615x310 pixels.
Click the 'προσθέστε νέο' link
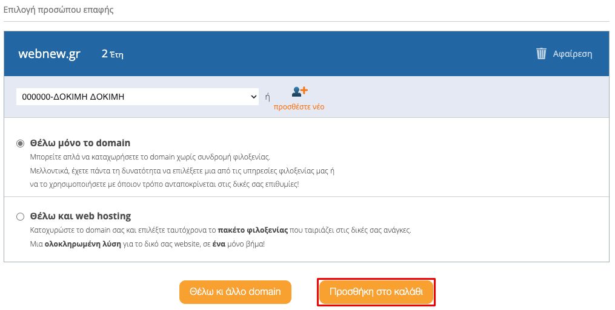pyautogui.click(x=299, y=107)
